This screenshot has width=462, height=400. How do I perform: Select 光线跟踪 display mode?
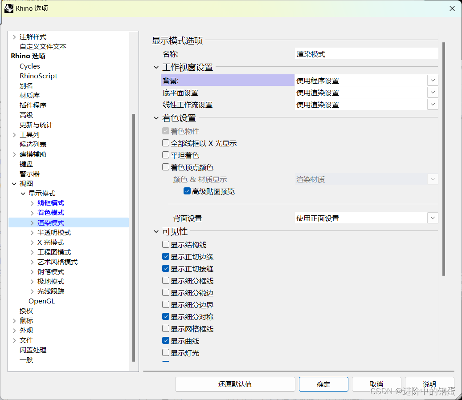tap(51, 291)
